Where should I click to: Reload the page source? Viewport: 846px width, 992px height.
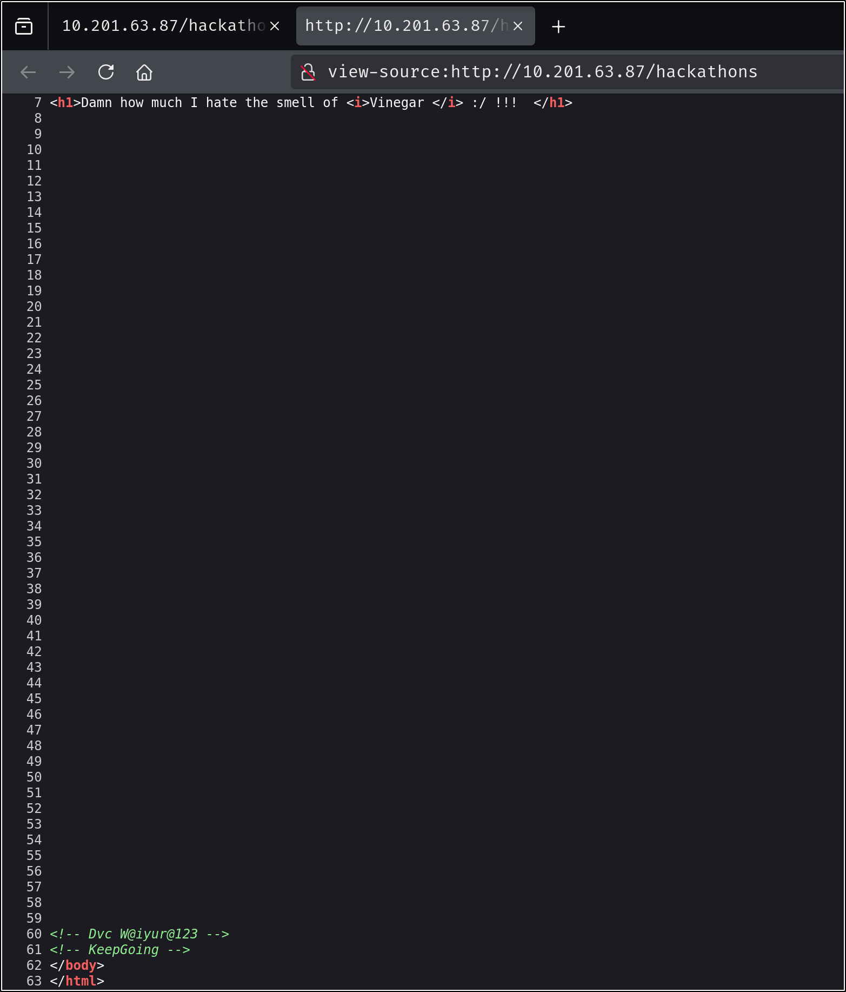tap(106, 72)
